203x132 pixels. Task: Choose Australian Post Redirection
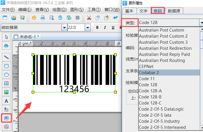tap(169, 48)
